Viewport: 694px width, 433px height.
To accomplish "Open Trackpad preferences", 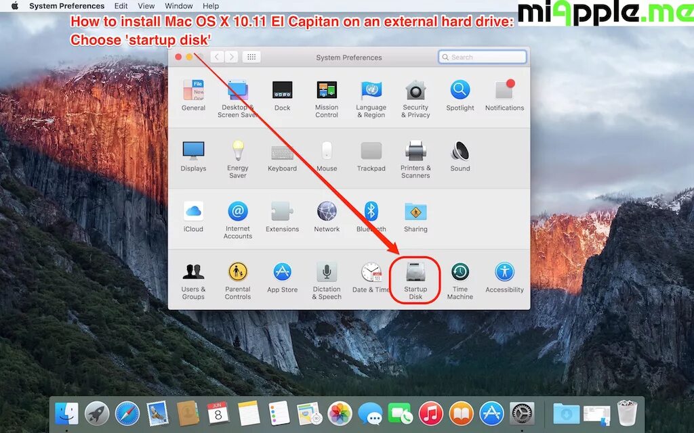I will point(371,156).
